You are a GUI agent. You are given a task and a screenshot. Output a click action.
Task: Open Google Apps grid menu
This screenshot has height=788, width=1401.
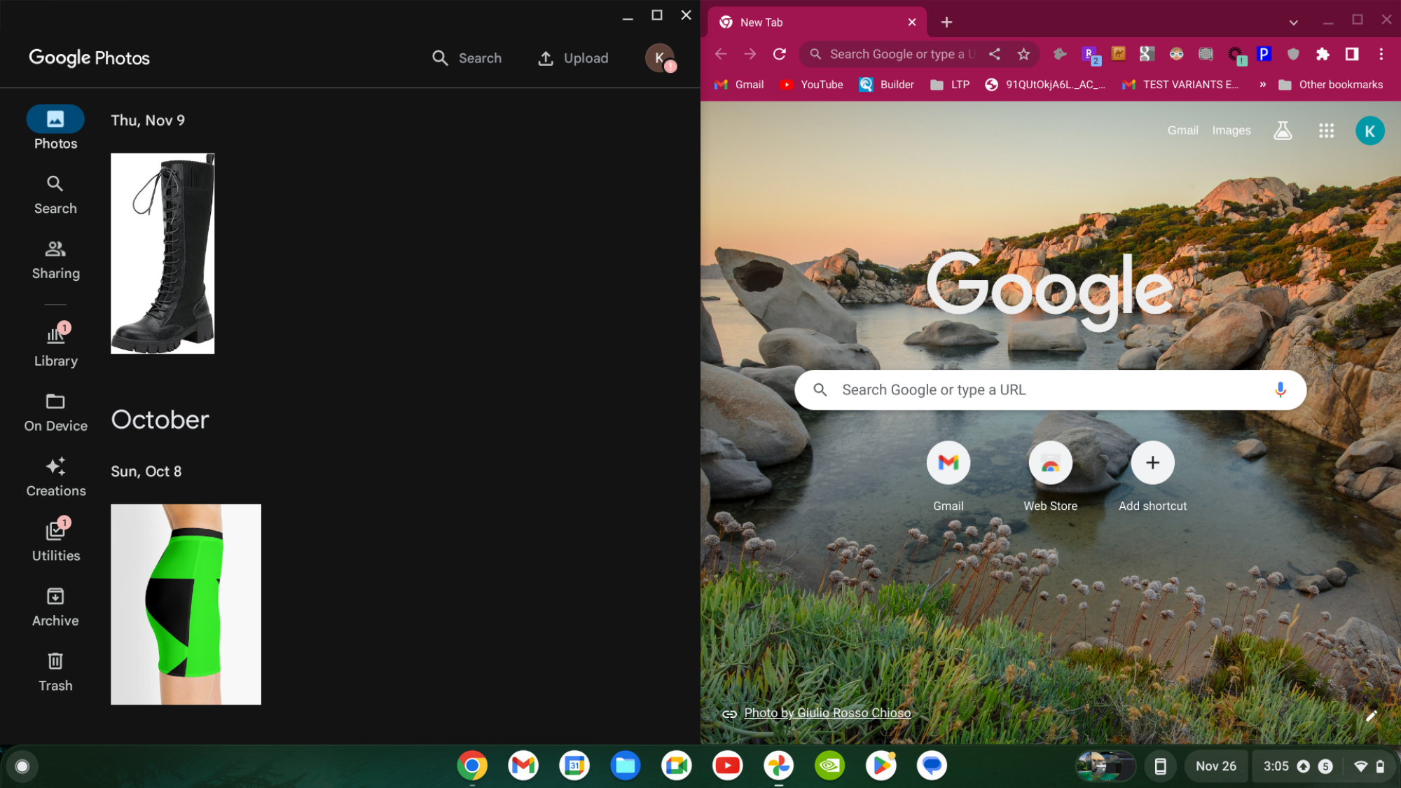[1326, 130]
